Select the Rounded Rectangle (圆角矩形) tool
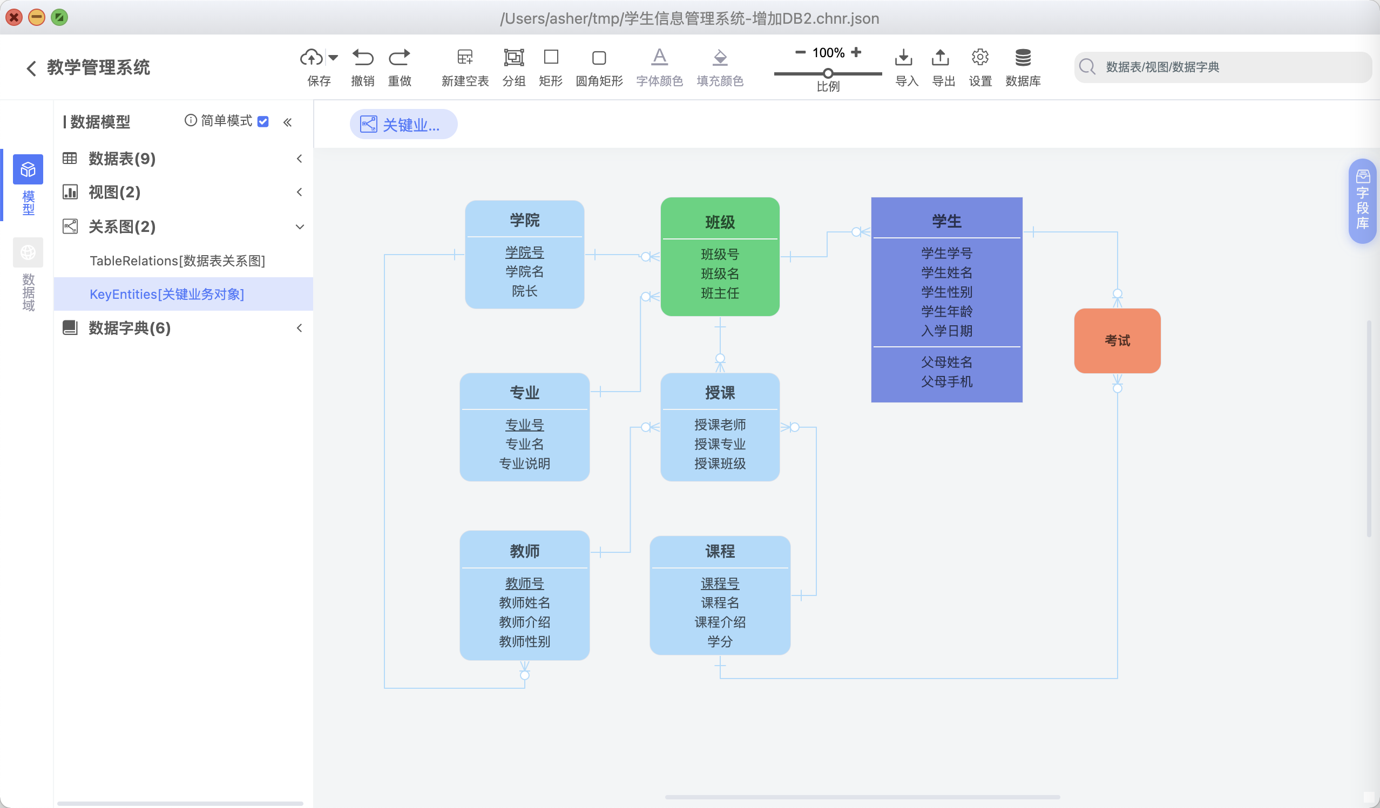Screen dimensions: 1380x808 [599, 57]
